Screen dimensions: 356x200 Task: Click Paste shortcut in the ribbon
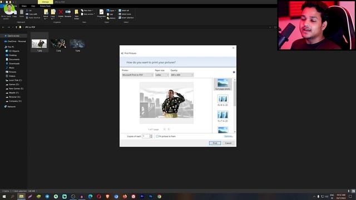[33, 18]
